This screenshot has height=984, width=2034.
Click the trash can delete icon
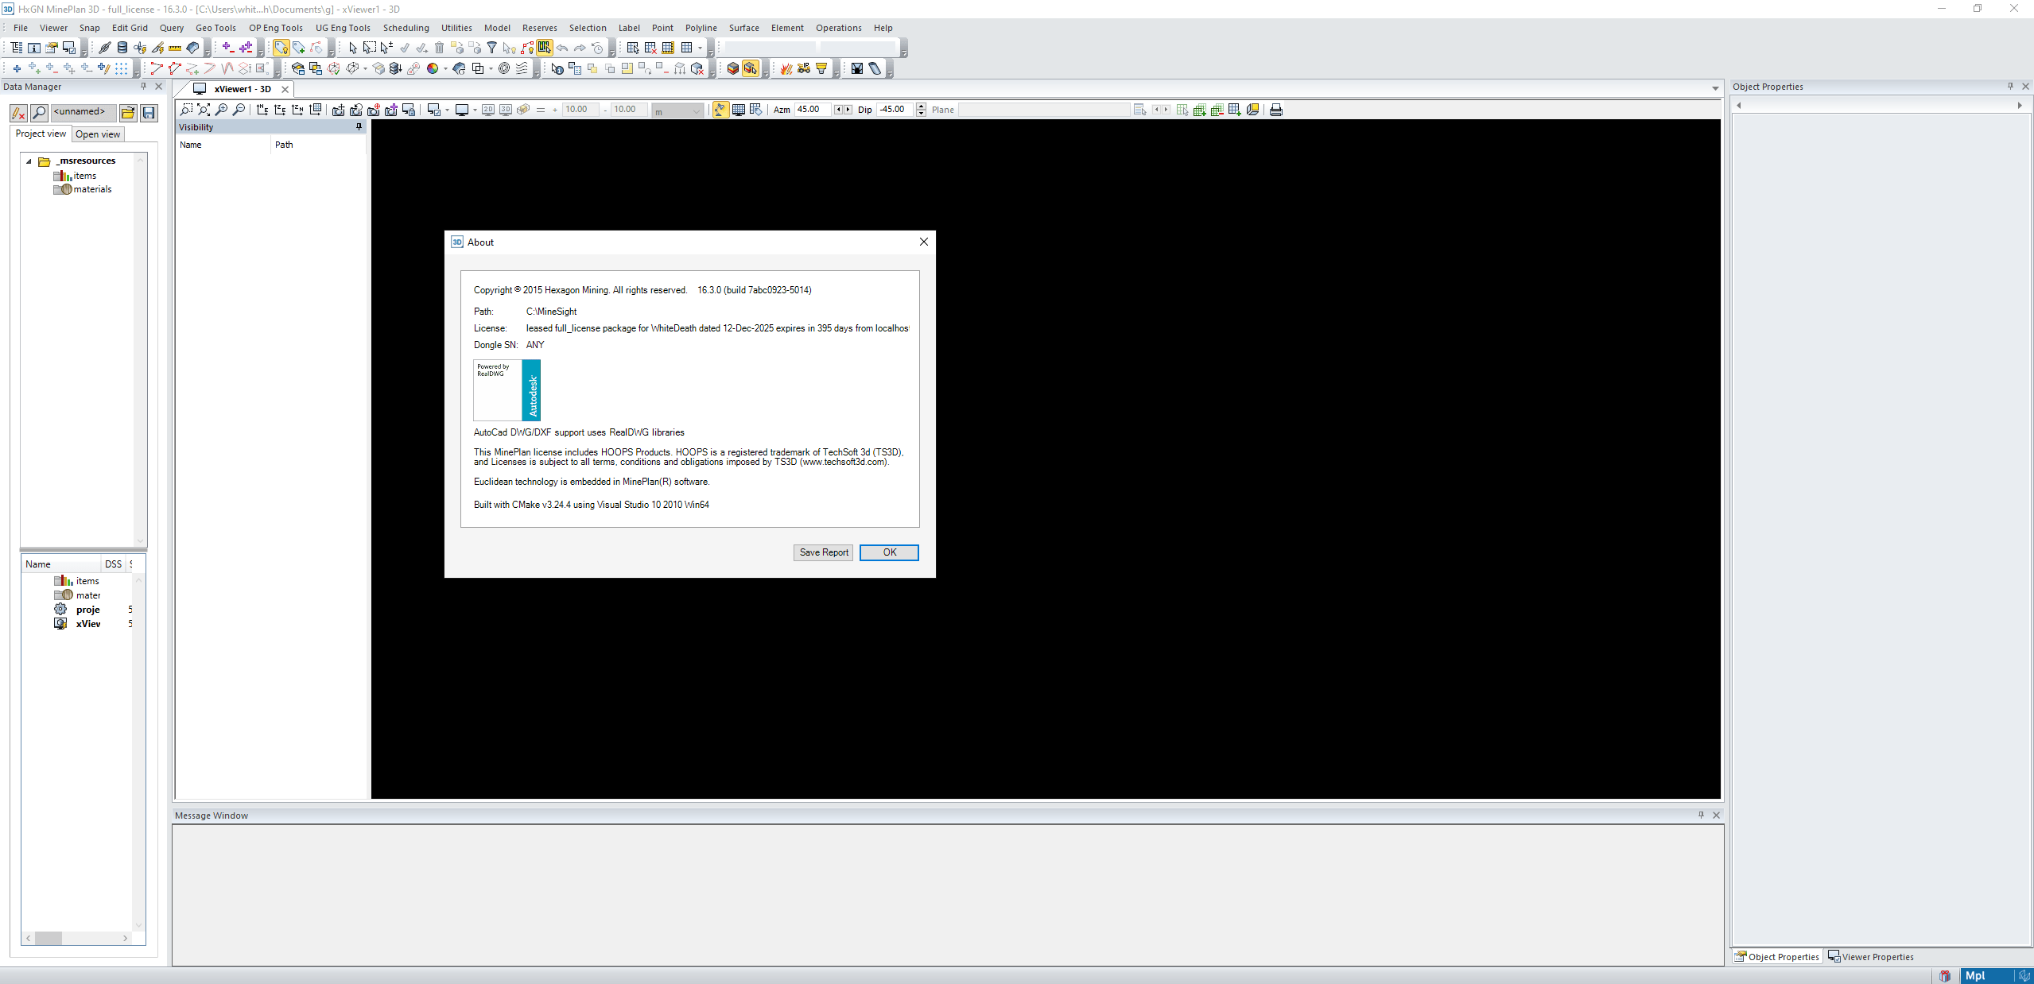click(439, 48)
